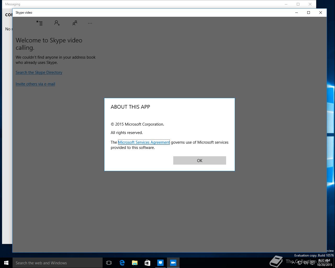Viewport: 335px width, 268px height.
Task: Maximize the Messaging window
Action: click(298, 4)
